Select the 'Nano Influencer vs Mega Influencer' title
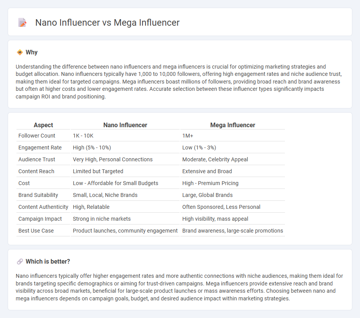Screen dimensions: 360x318 point(107,23)
